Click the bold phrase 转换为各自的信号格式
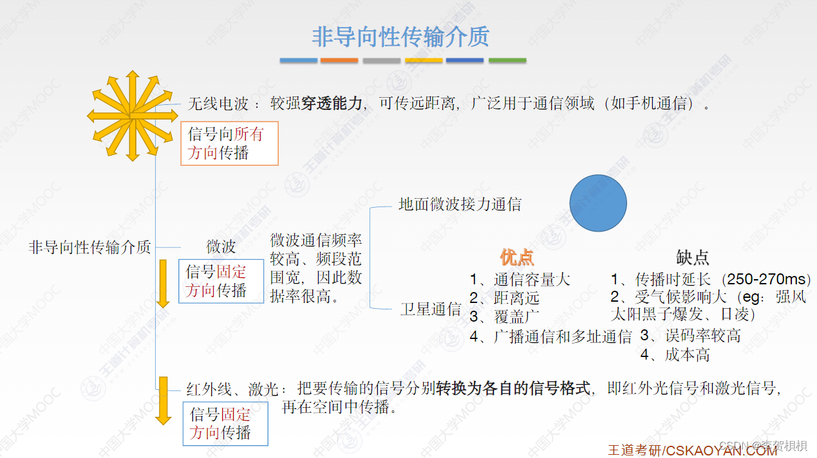The width and height of the screenshot is (817, 458). click(x=513, y=389)
